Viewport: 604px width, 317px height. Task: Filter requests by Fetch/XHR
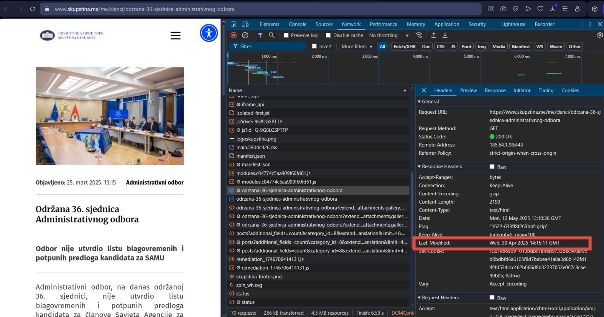tap(404, 46)
